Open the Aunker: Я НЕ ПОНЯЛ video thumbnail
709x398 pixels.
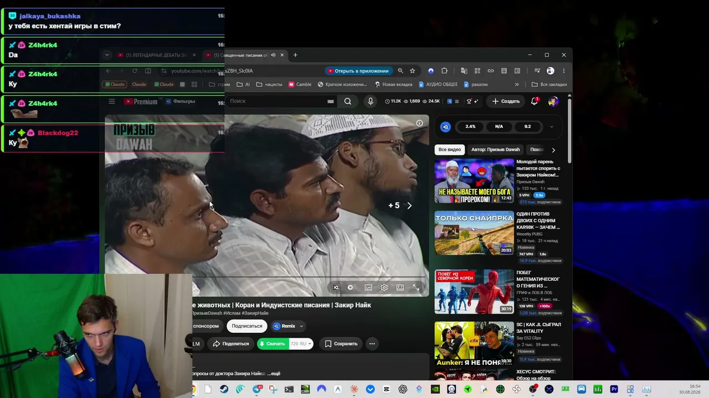click(474, 344)
